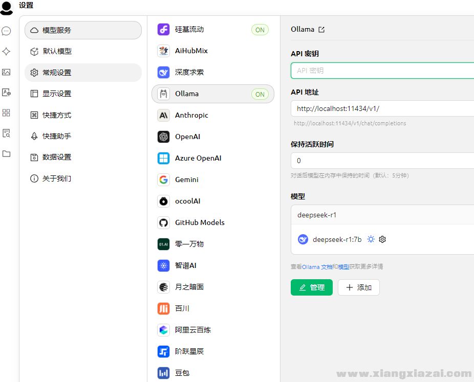The image size is (474, 382).
Task: Open the image painting sidebar icon
Action: (6, 72)
